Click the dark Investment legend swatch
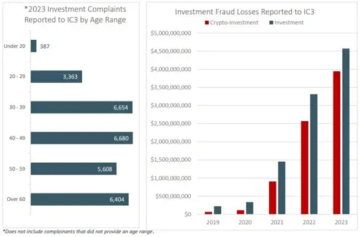The image size is (360, 237). pyautogui.click(x=271, y=23)
